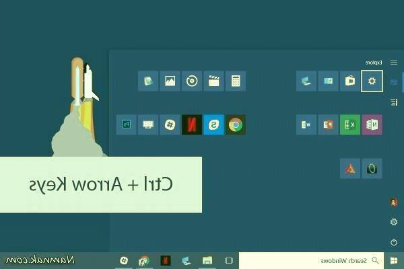This screenshot has height=269, width=404.
Task: Open the Movies & TV clapperboard tile
Action: 213,81
